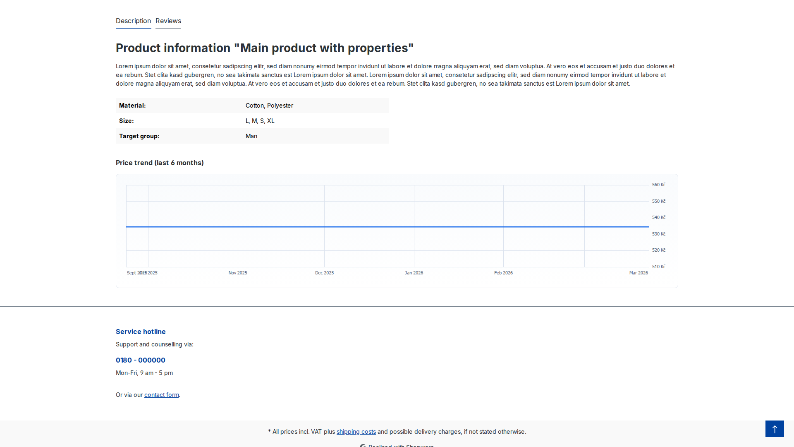
Task: Click the Shopware logo at page bottom
Action: pyautogui.click(x=363, y=446)
